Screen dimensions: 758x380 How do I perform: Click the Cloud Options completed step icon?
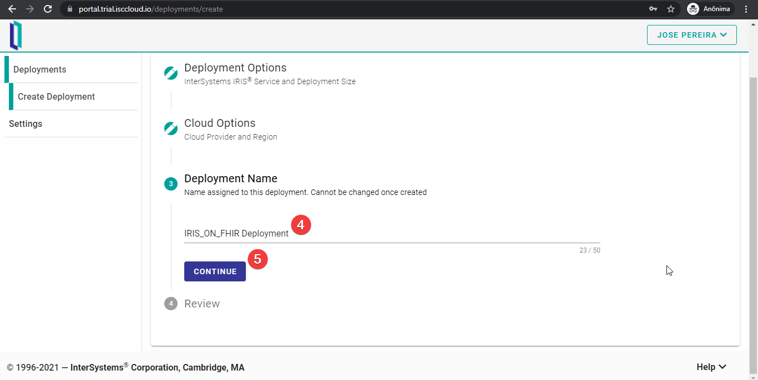171,128
